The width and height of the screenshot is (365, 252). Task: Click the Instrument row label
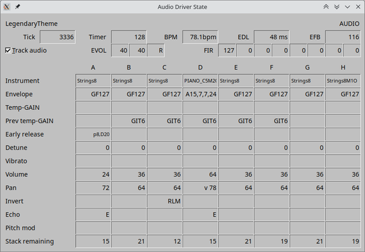(x=22, y=81)
